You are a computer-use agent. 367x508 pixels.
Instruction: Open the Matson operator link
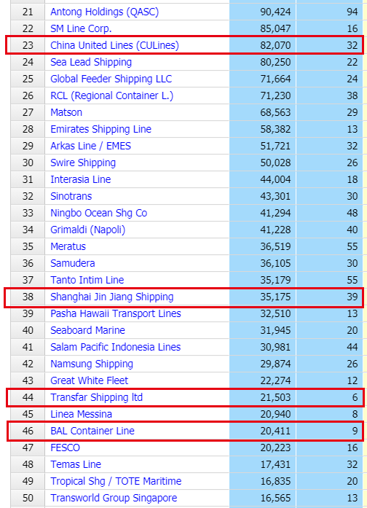point(66,112)
